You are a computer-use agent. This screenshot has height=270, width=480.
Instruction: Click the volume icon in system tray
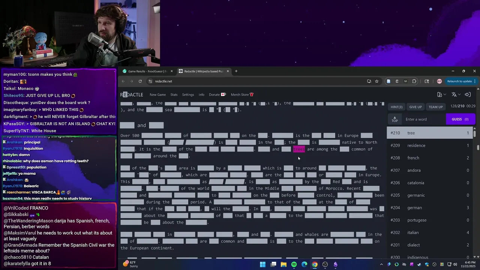point(455,264)
